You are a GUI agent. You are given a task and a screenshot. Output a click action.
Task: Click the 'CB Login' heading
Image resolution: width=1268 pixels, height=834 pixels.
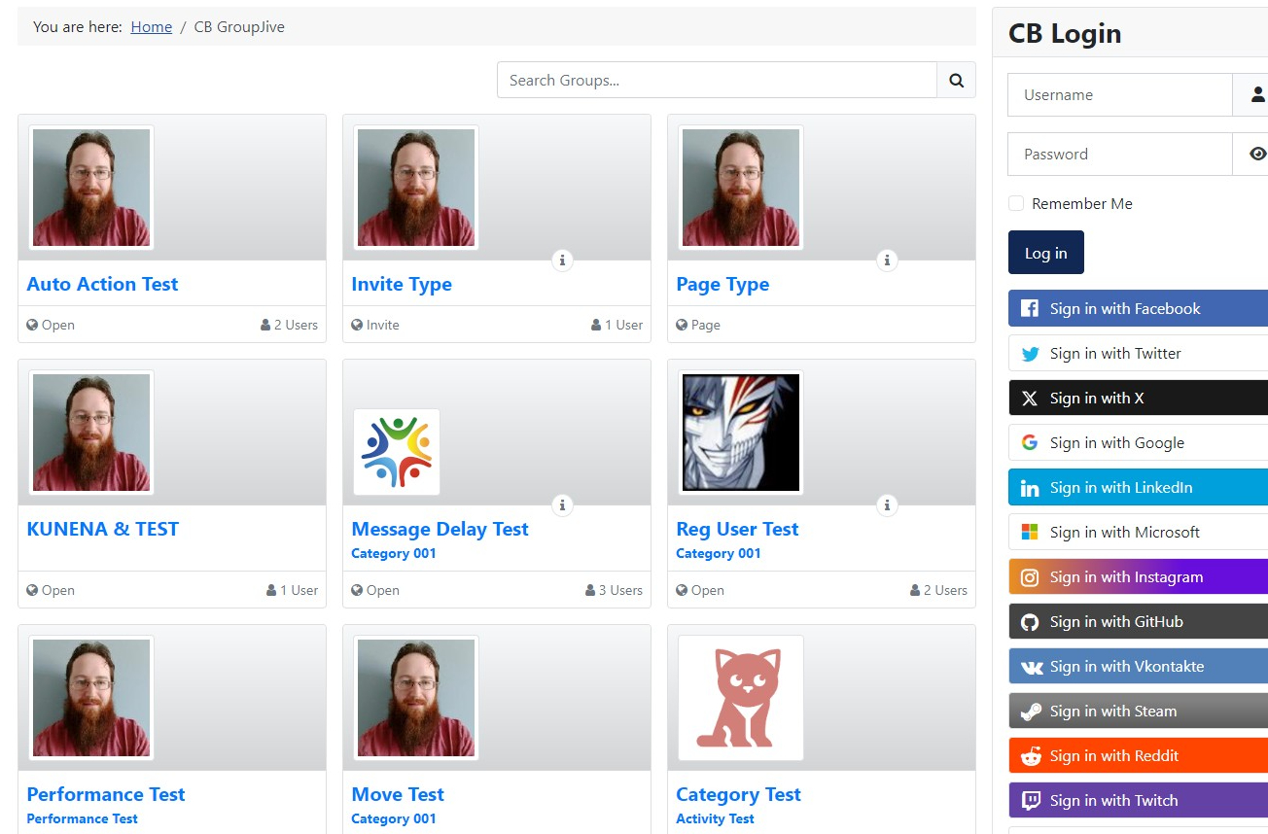(x=1065, y=33)
